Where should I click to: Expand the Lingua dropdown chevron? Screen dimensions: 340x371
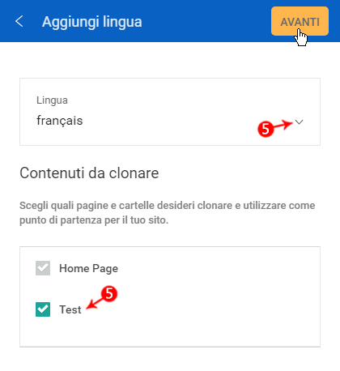click(299, 122)
